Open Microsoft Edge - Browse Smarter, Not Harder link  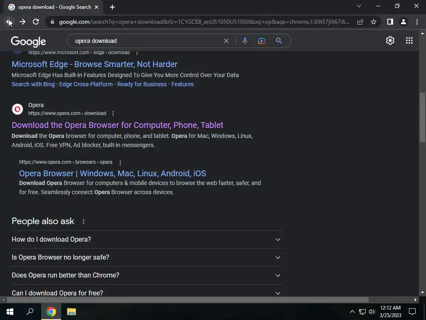94,64
